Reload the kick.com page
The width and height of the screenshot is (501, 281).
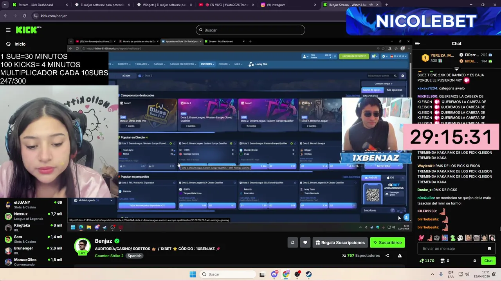(24, 16)
